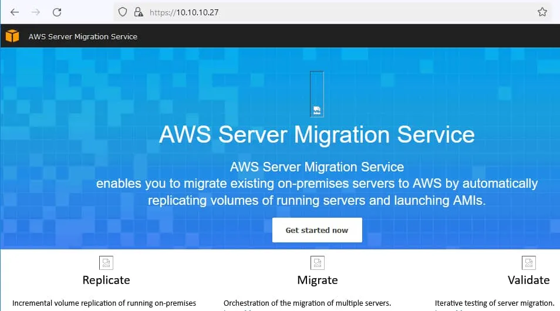Viewport: 560px width, 311px height.
Task: Reload the current page
Action: pos(57,12)
